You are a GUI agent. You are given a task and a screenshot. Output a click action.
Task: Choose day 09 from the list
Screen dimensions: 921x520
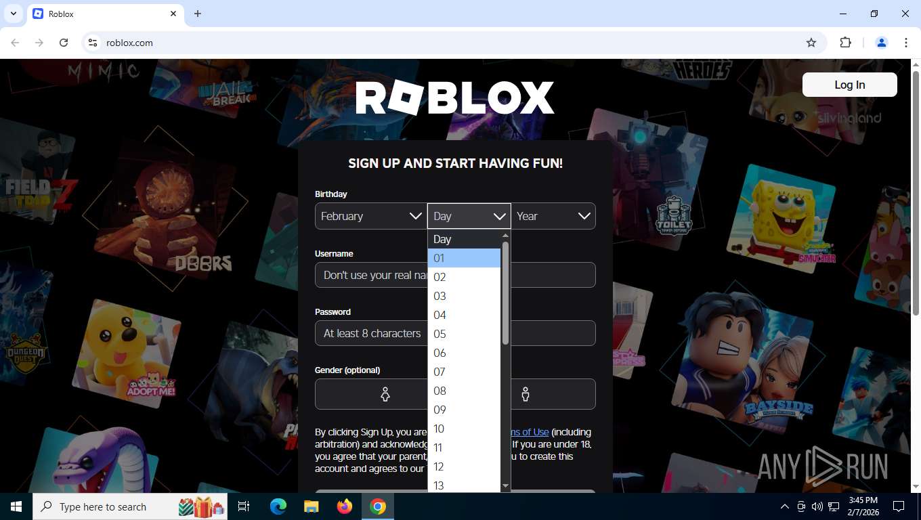[464, 410]
